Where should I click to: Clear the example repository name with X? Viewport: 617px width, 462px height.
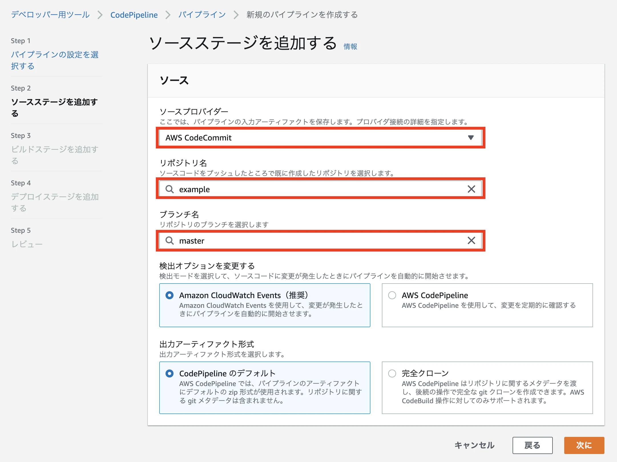[471, 189]
